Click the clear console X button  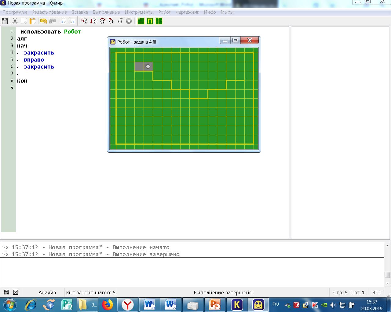tap(16, 292)
